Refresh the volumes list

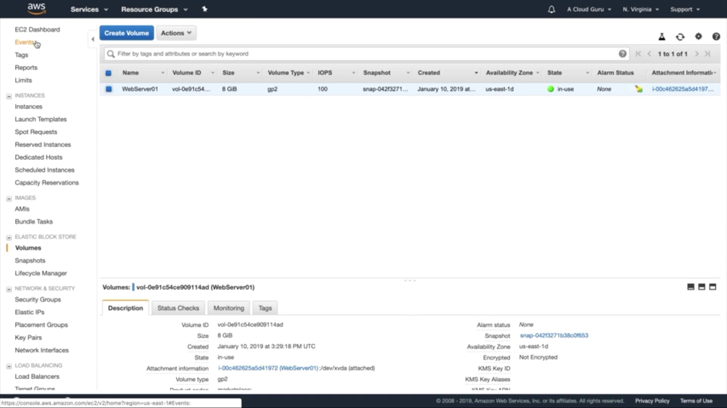[680, 37]
